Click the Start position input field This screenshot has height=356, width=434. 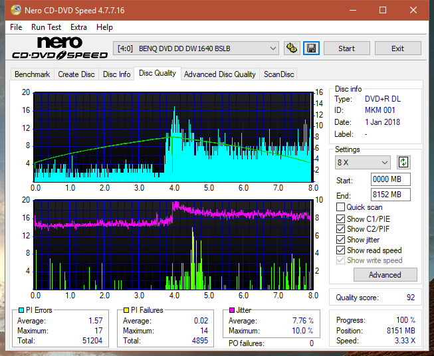coord(390,179)
